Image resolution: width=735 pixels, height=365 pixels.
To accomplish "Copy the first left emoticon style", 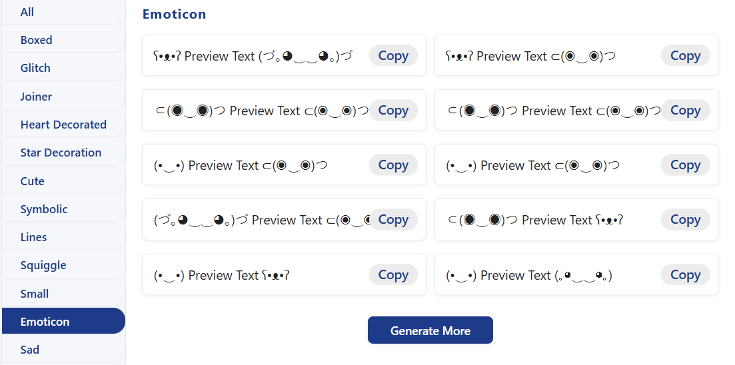I will 392,55.
